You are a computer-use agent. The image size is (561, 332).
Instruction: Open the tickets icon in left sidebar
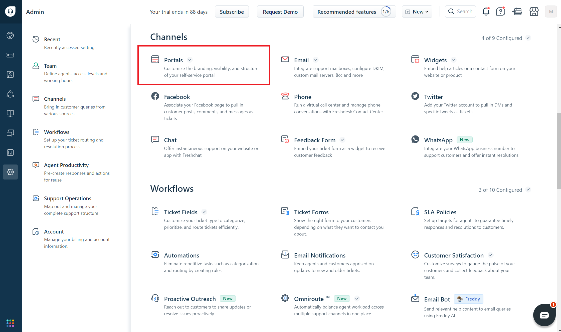[x=10, y=55]
